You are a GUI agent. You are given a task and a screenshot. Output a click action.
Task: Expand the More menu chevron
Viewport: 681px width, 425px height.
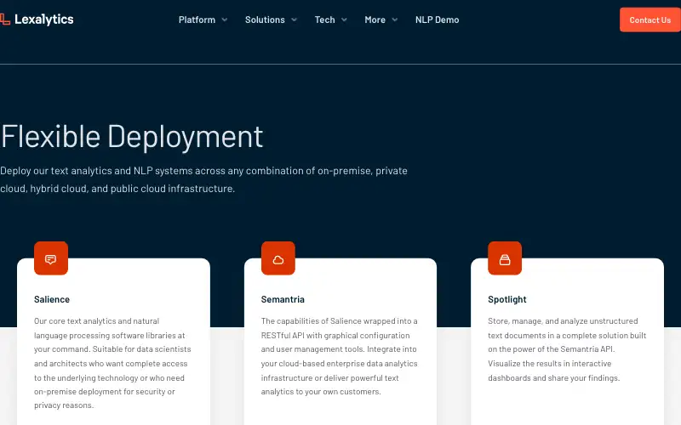[x=394, y=20]
